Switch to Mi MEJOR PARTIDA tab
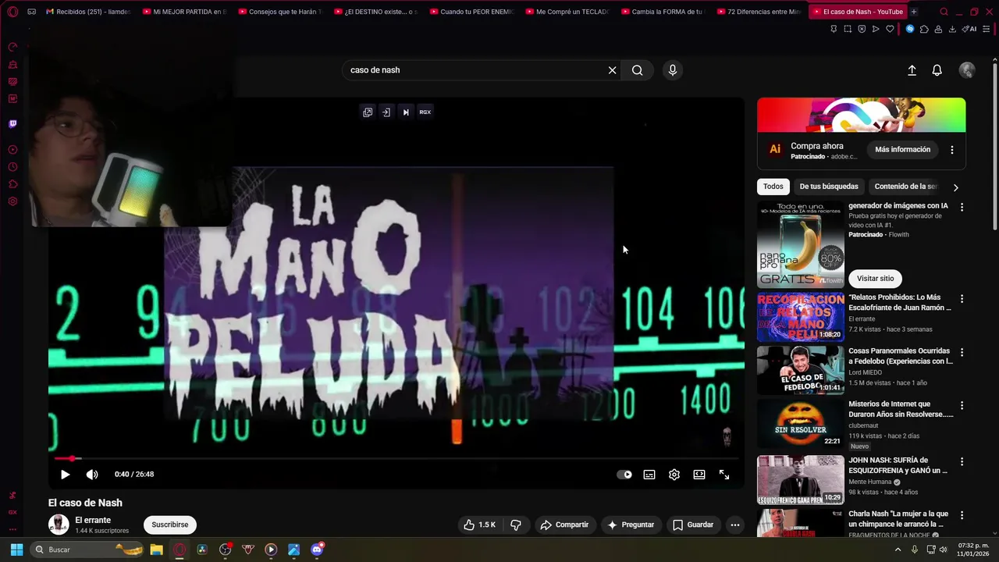 pos(186,12)
